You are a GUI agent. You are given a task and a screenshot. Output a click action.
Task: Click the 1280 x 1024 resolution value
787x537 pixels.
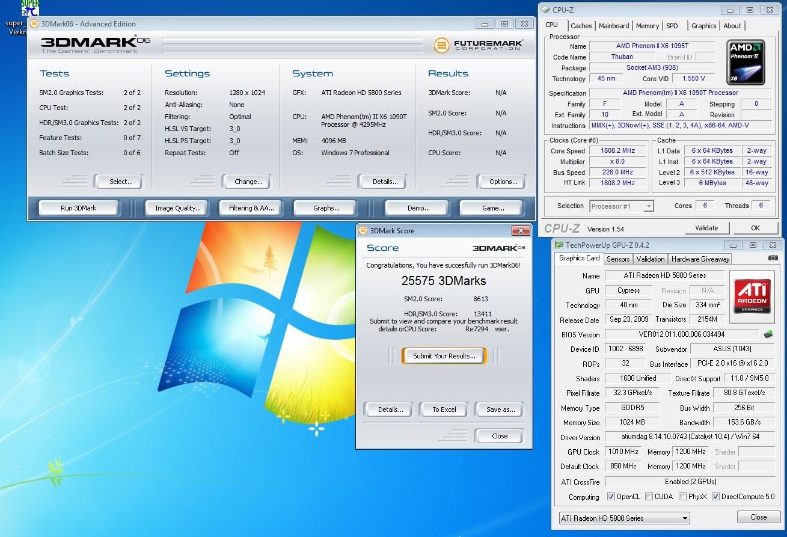(x=247, y=93)
